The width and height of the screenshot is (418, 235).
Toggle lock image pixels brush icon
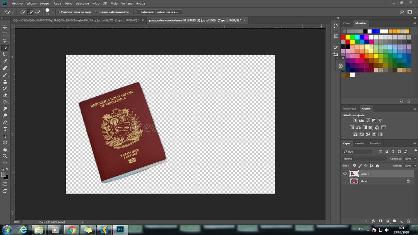pyautogui.click(x=360, y=166)
